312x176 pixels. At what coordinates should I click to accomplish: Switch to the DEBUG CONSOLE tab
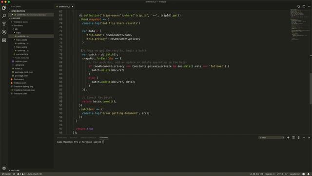point(88,137)
